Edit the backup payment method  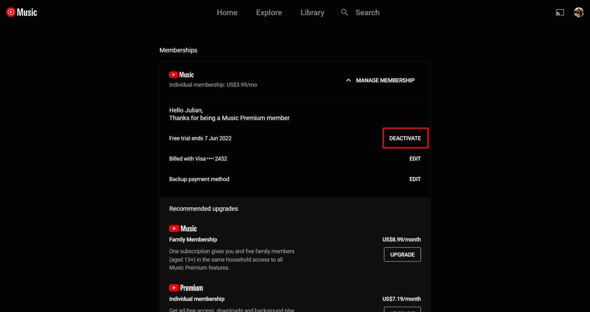pos(415,178)
